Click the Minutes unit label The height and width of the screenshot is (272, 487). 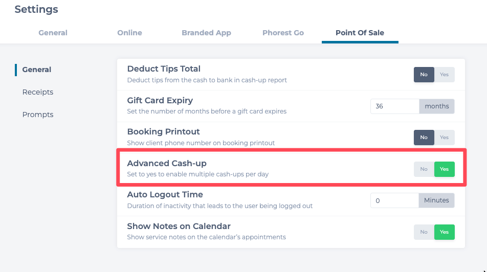(436, 200)
